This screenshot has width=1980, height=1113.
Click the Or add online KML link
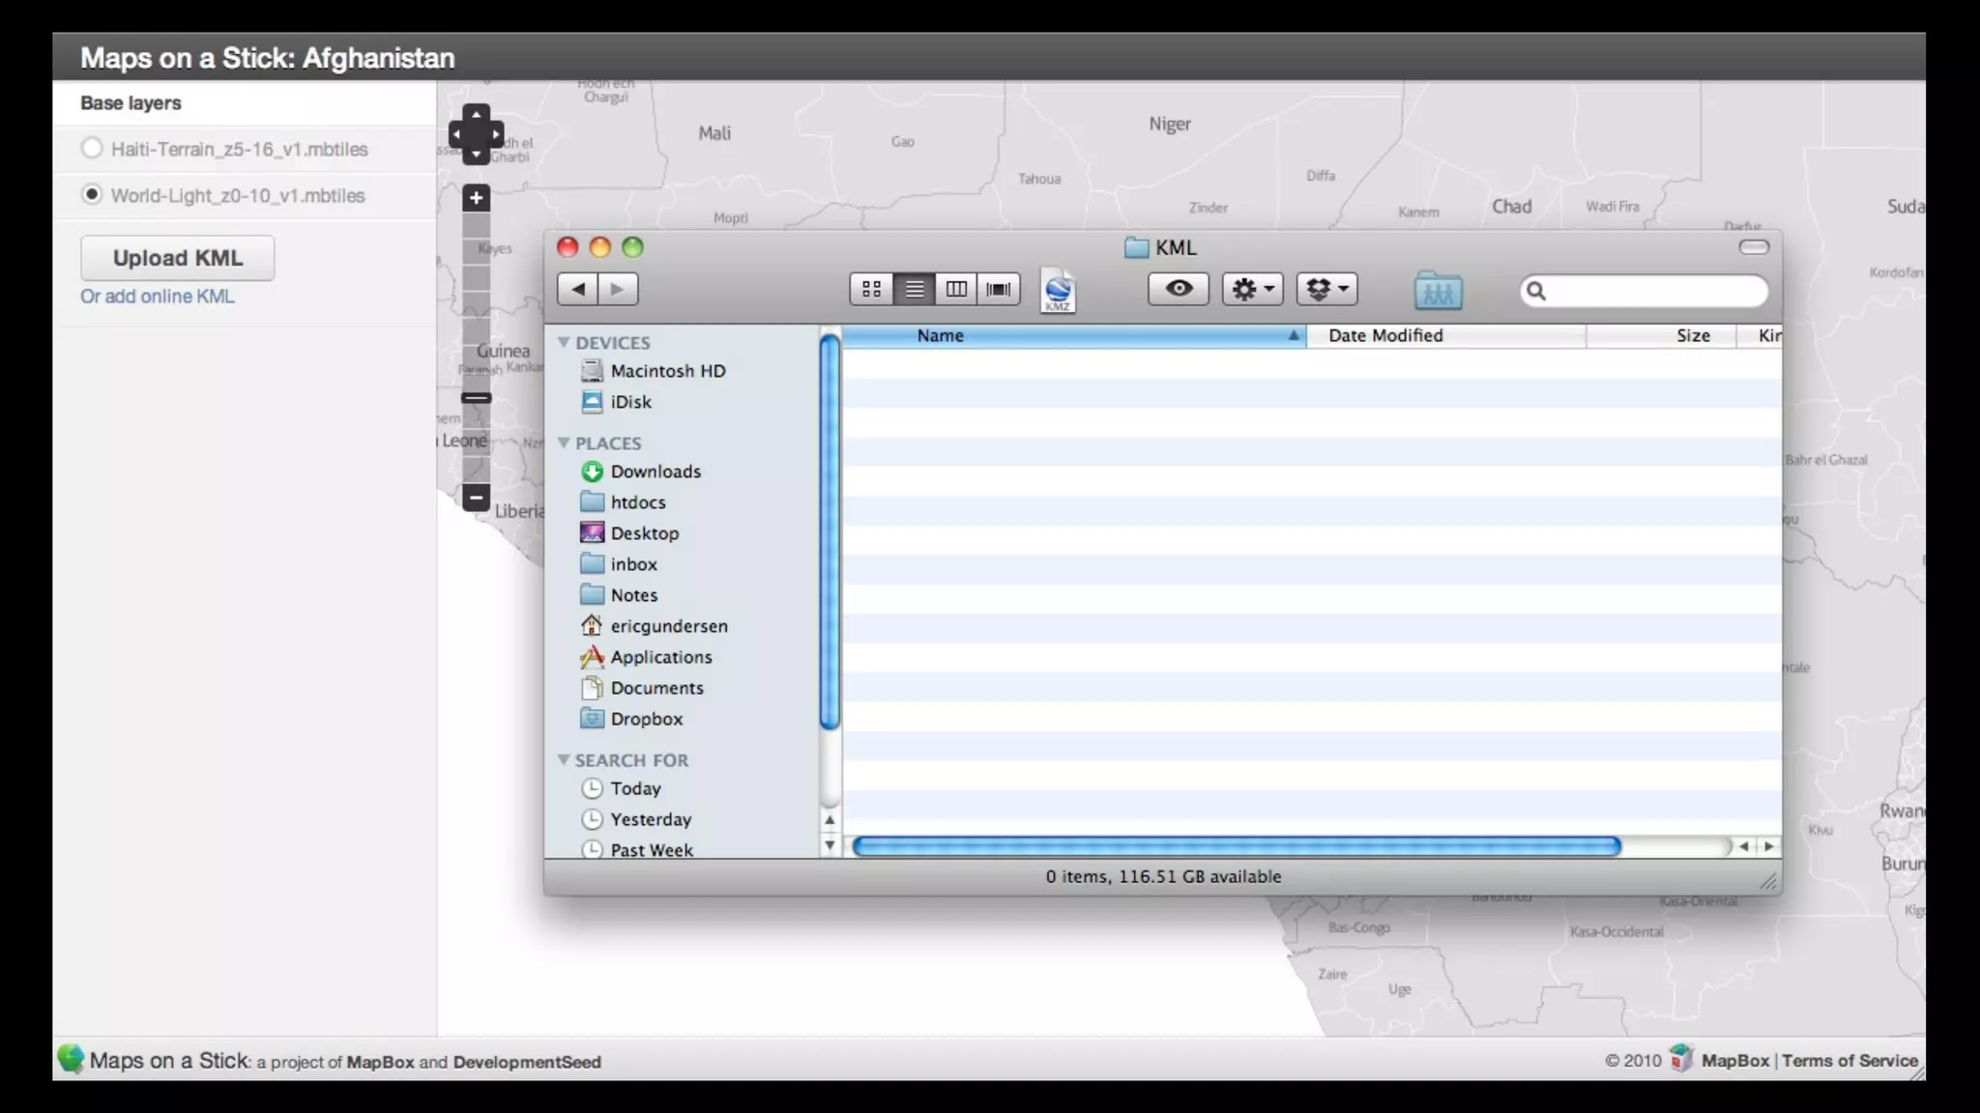point(158,297)
